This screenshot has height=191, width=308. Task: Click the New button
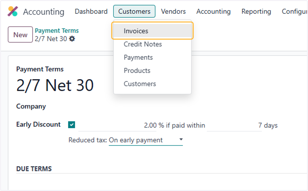(x=20, y=35)
